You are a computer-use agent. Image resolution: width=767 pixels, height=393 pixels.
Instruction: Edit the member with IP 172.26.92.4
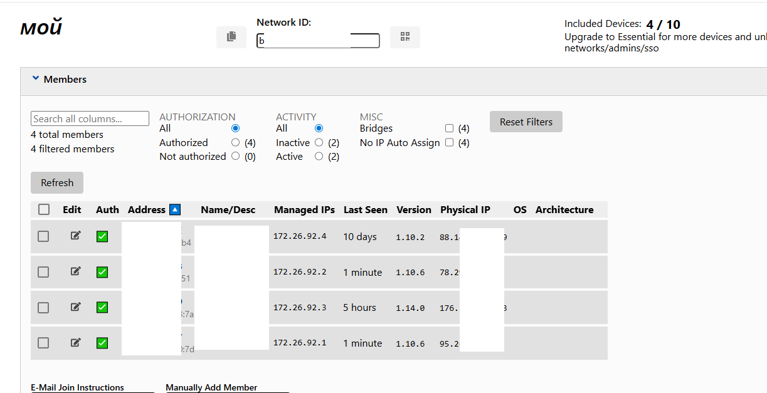76,236
